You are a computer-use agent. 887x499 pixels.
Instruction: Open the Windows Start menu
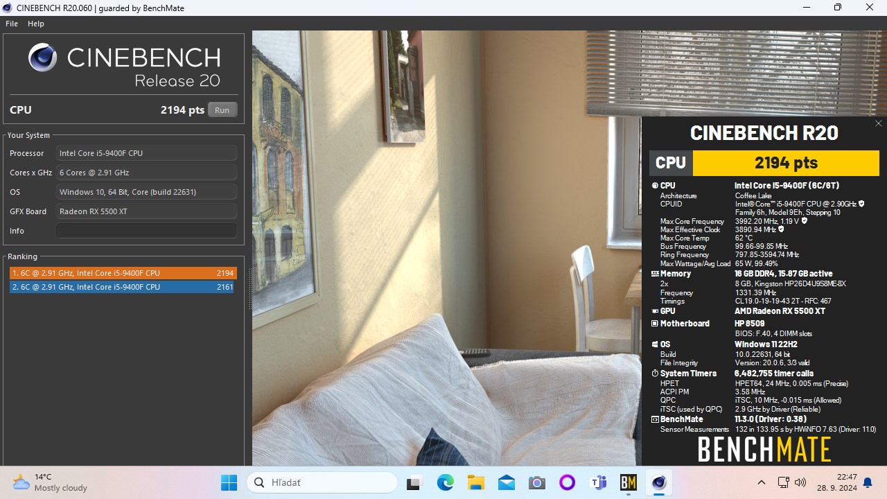[x=229, y=482]
